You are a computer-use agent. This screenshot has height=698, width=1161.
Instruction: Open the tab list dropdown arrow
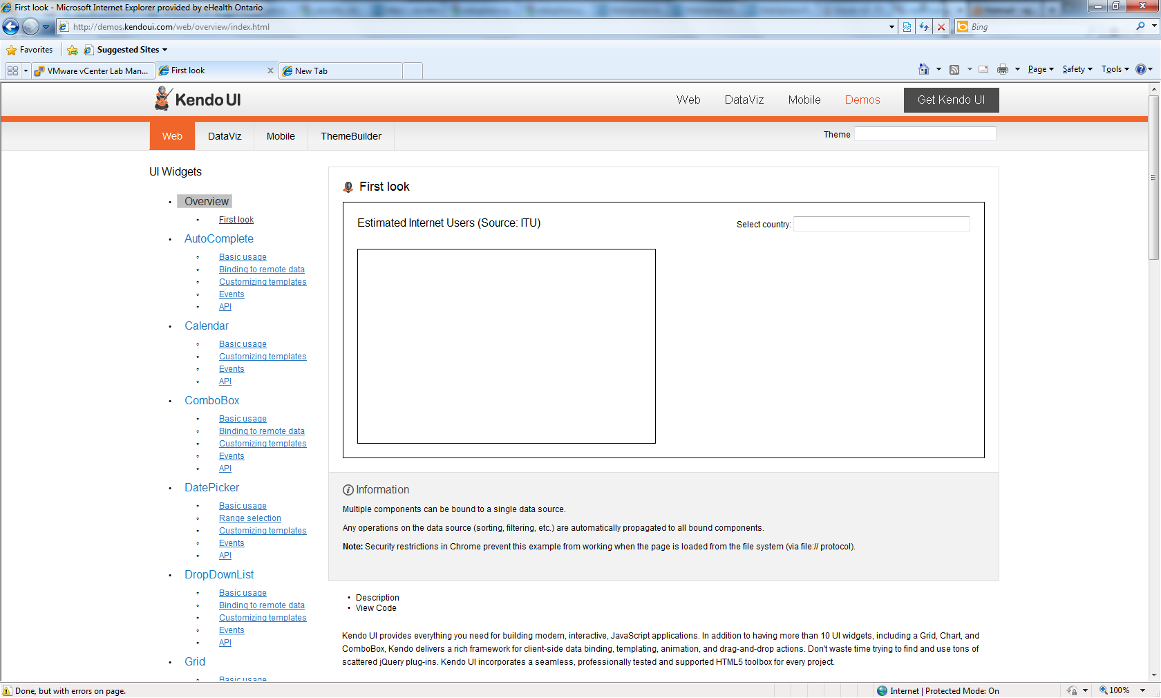pyautogui.click(x=26, y=70)
